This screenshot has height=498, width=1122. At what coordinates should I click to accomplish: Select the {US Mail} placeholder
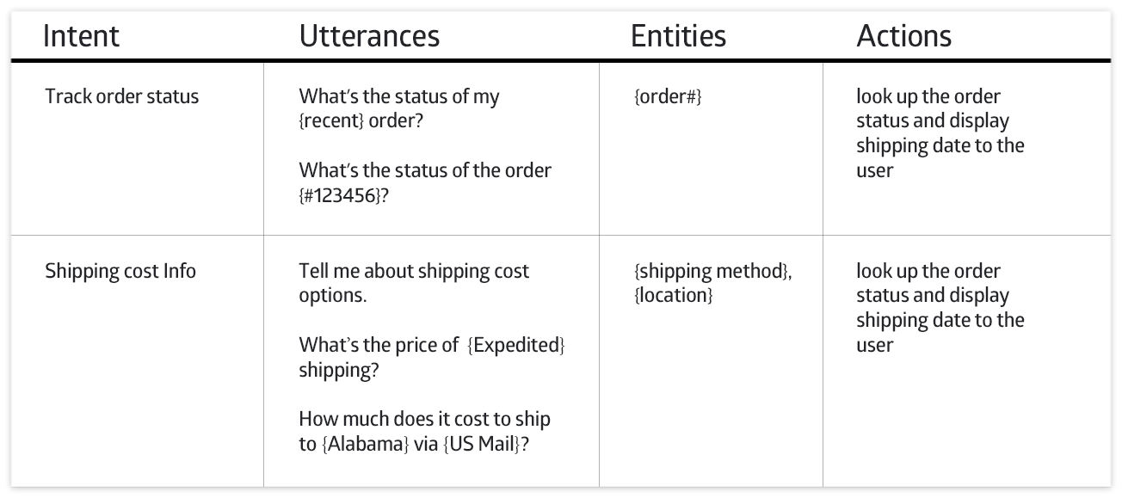482,445
